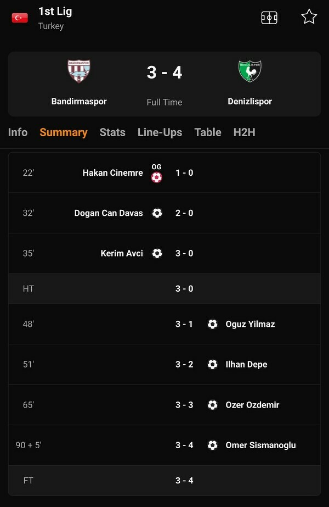Click goal ball icon next to Kerim Avci
The height and width of the screenshot is (507, 329).
157,253
